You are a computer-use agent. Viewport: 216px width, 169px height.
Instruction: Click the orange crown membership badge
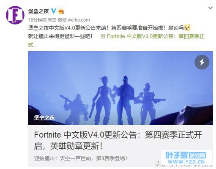click(61, 11)
